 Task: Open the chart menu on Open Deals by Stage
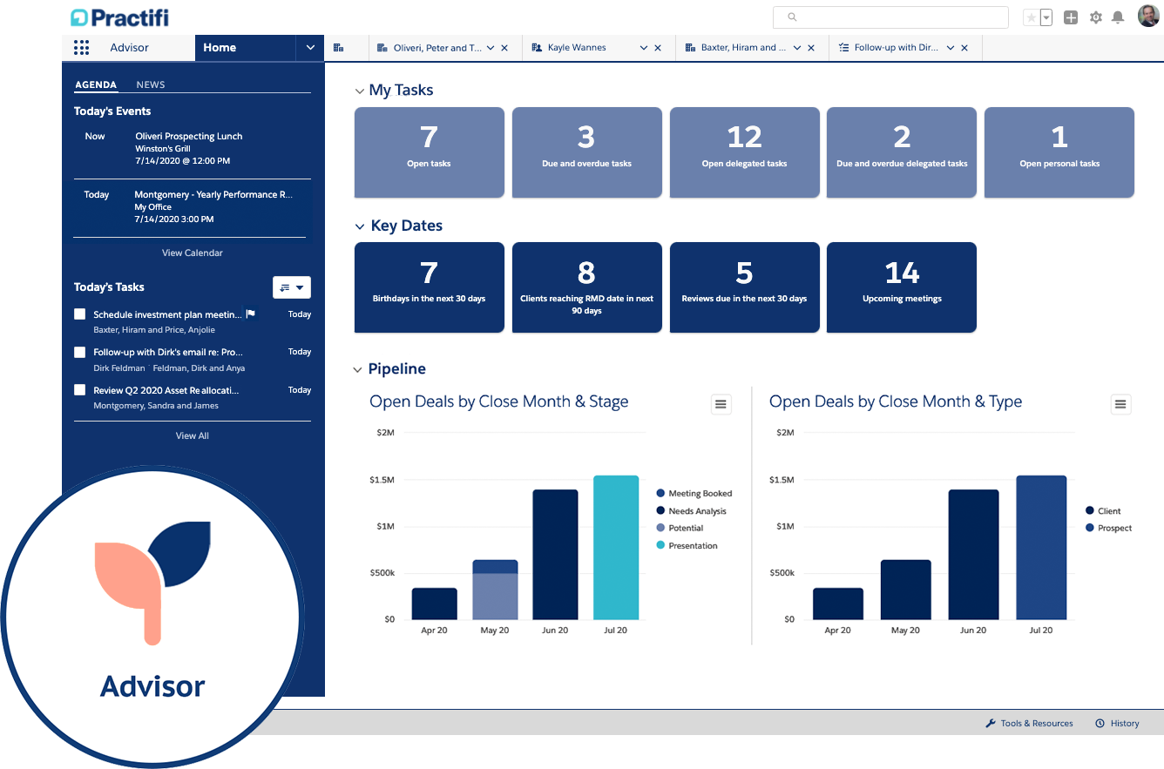pos(721,404)
